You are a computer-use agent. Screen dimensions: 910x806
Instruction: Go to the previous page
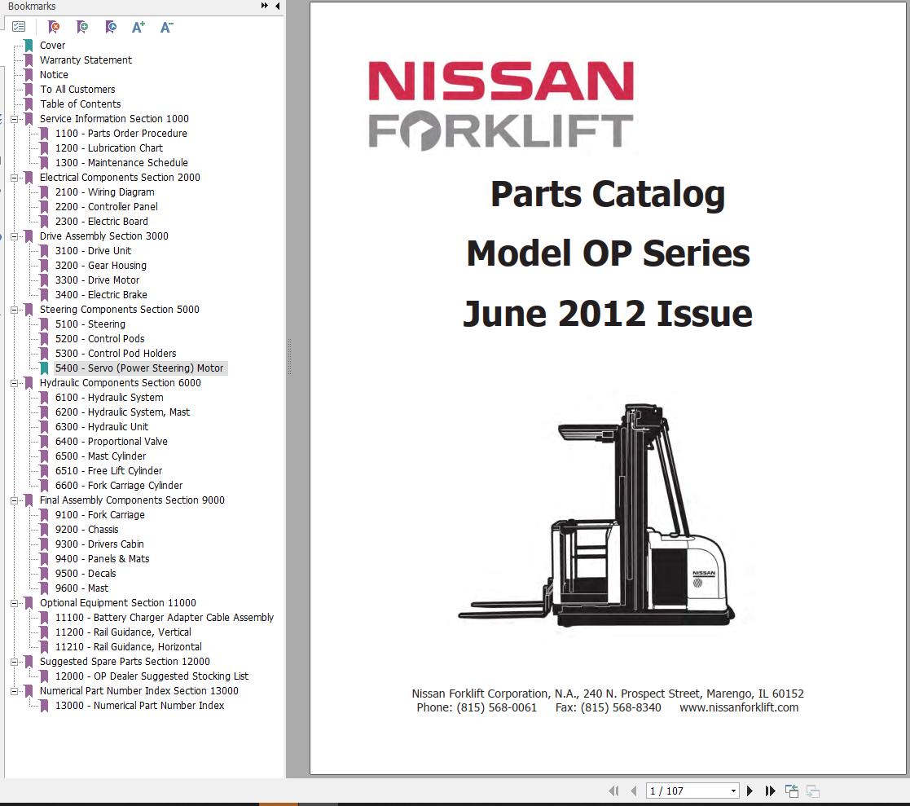click(634, 791)
